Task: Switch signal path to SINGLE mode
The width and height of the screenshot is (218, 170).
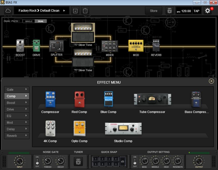Action: [x=29, y=21]
